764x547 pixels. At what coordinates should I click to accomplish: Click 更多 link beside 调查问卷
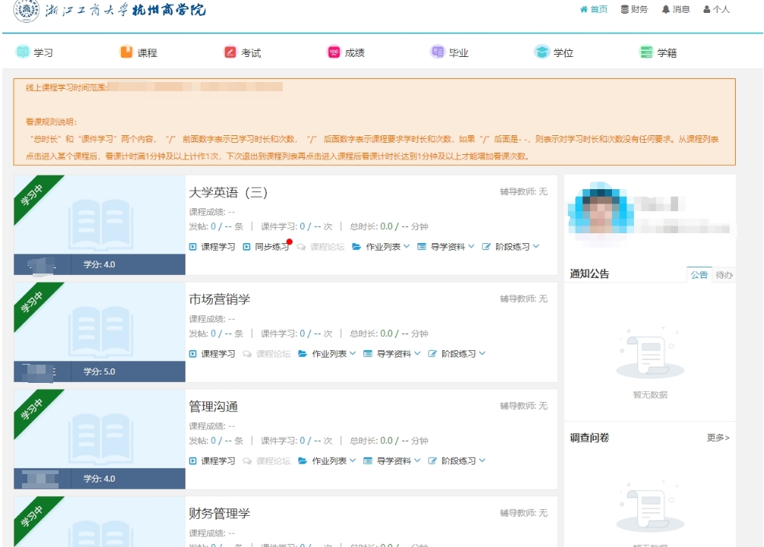718,438
